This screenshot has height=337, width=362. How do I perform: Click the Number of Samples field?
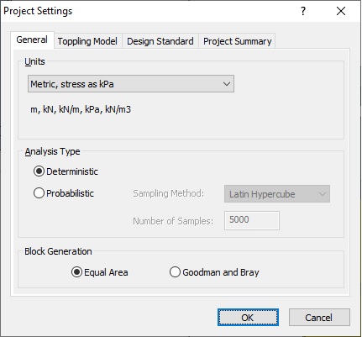pyautogui.click(x=252, y=220)
